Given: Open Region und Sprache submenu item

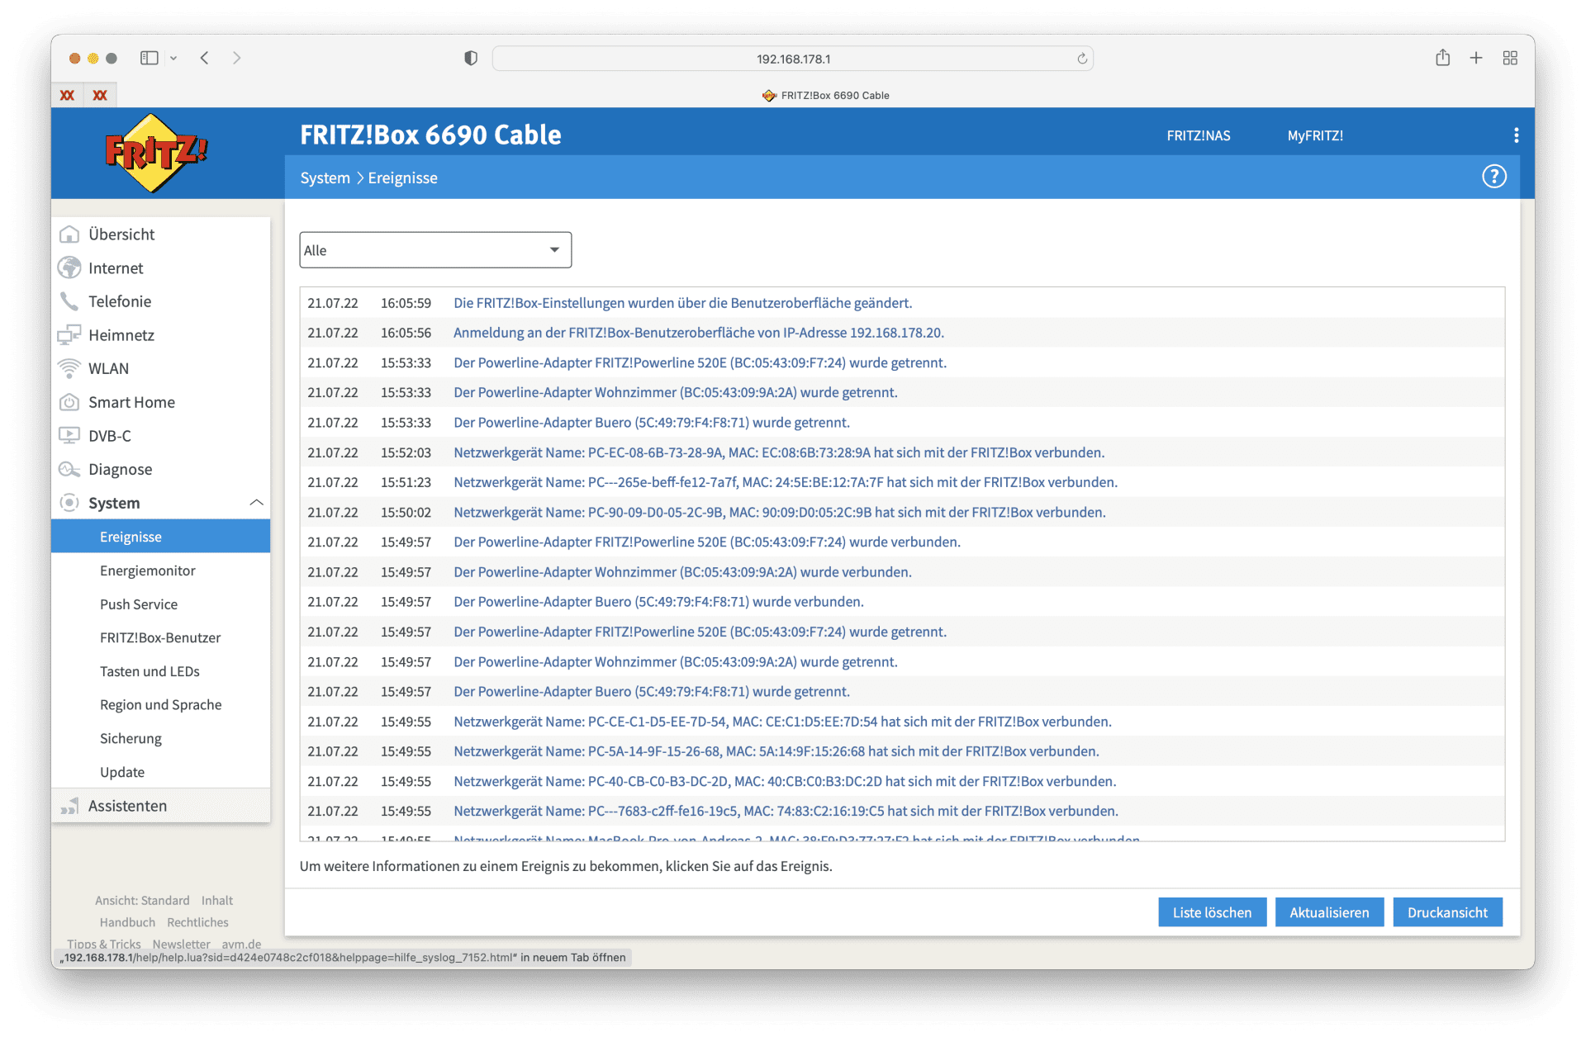Looking at the screenshot, I should coord(161,705).
